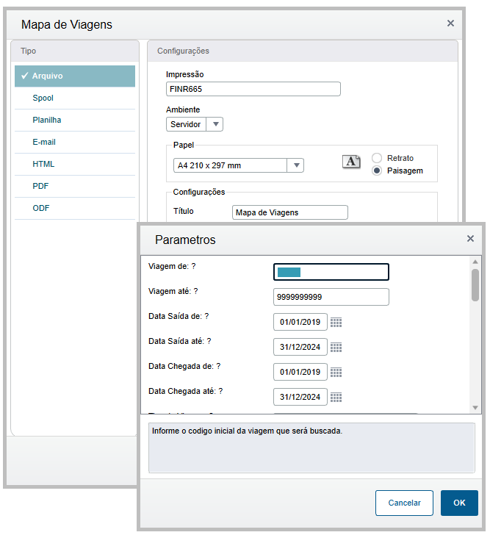
Task: Select E-mail output type
Action: (x=75, y=143)
